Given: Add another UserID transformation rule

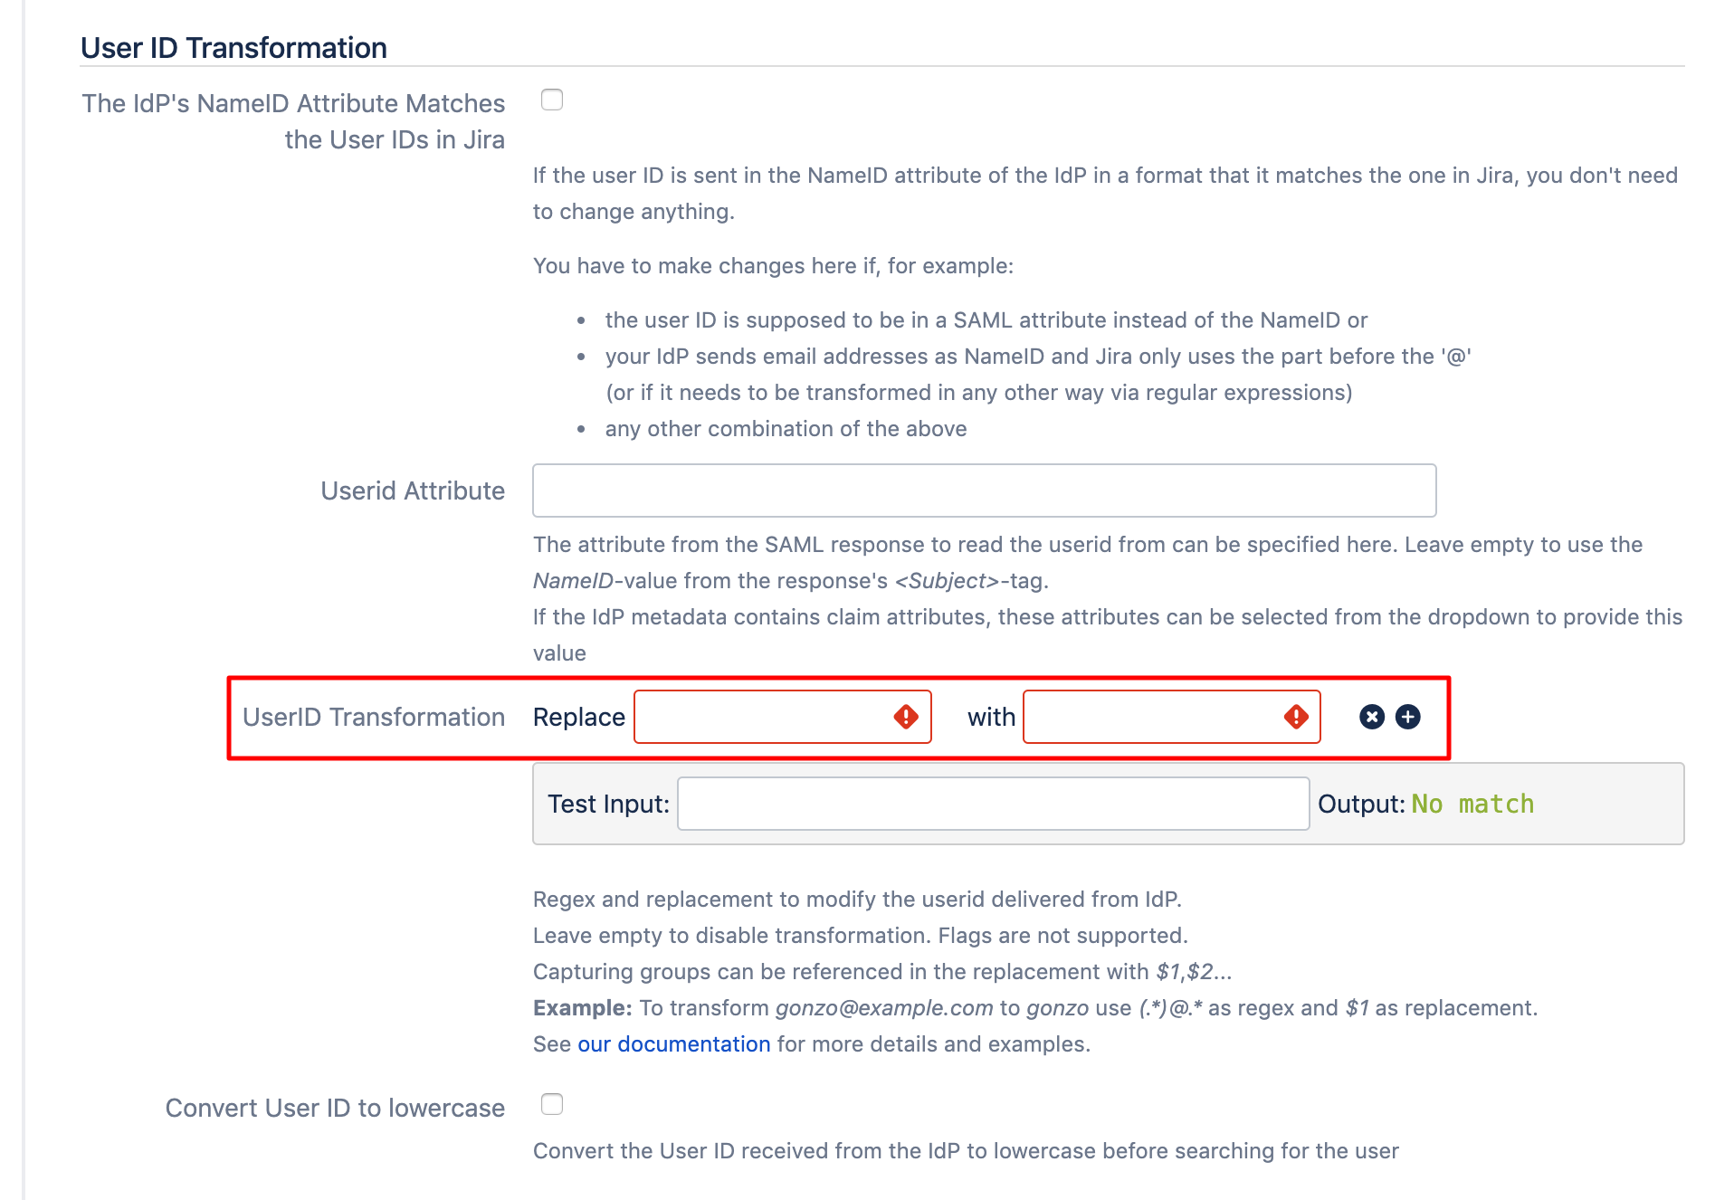Looking at the screenshot, I should pos(1408,717).
